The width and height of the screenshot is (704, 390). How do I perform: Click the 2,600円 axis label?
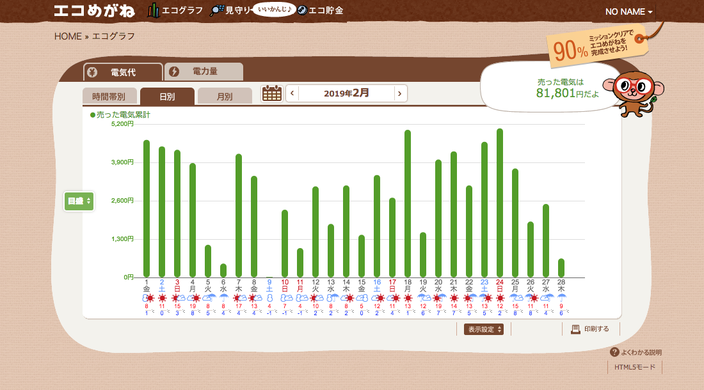[x=123, y=201]
